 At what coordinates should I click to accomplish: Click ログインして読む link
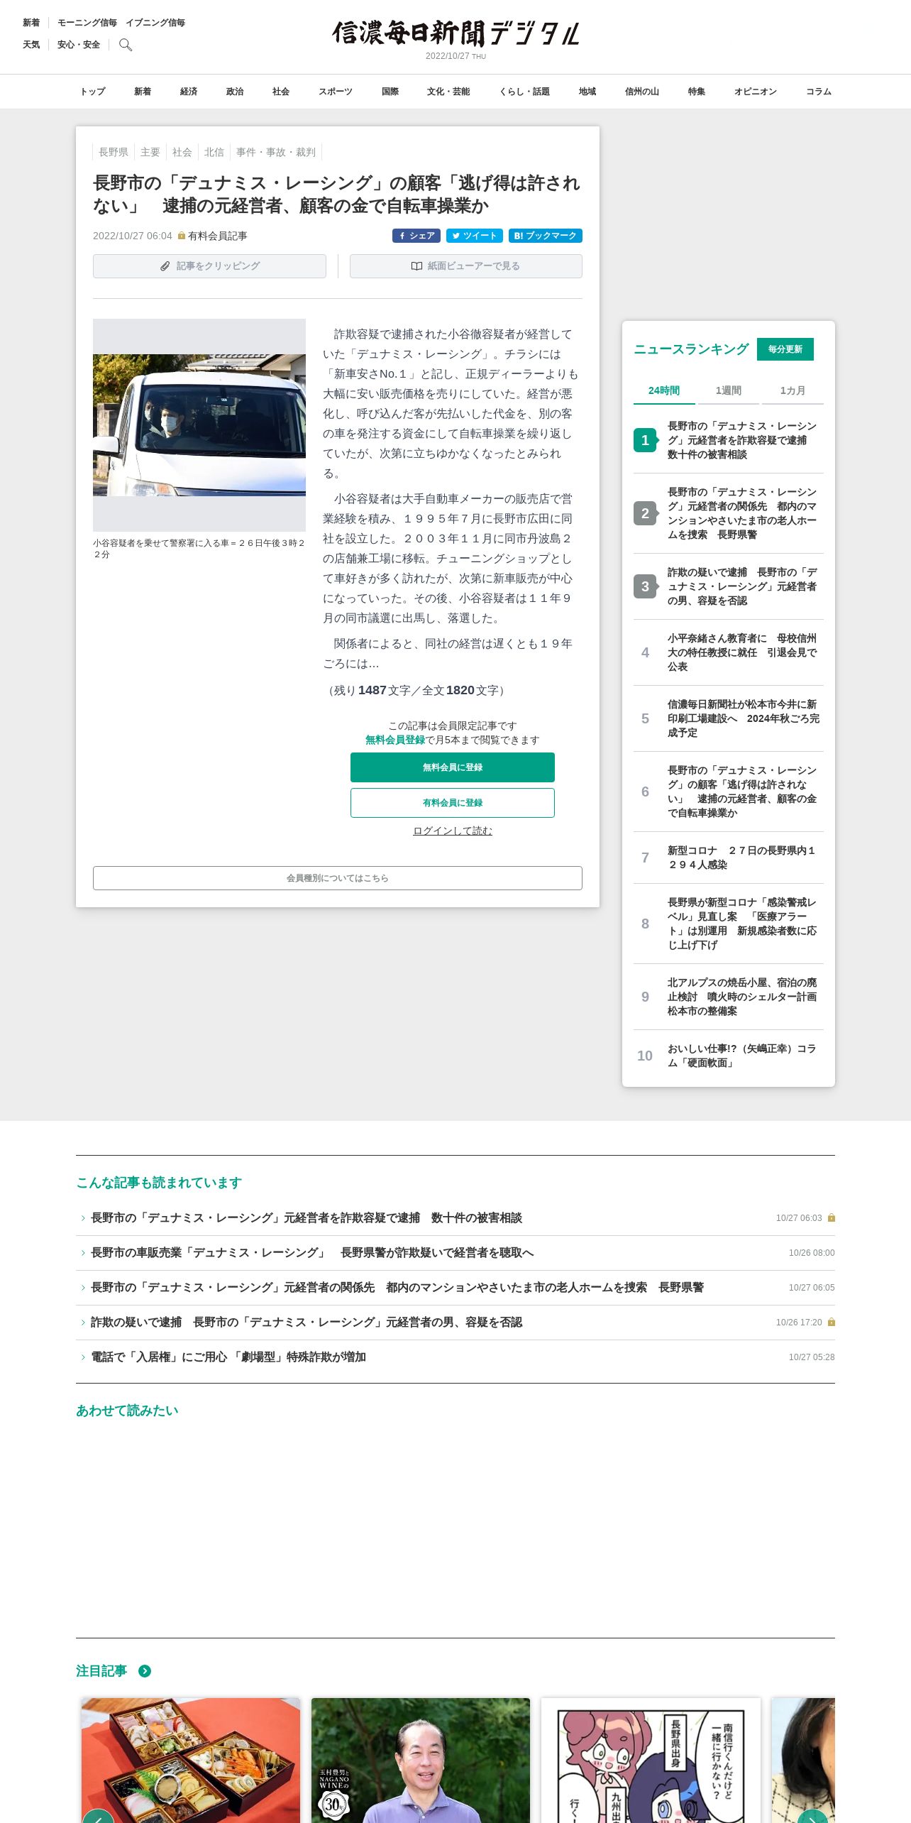point(453,831)
